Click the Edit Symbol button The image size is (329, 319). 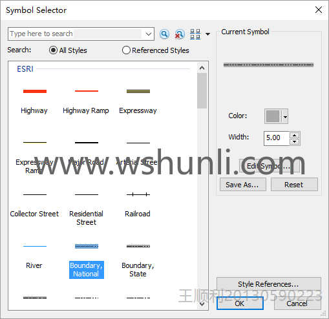coord(270,165)
